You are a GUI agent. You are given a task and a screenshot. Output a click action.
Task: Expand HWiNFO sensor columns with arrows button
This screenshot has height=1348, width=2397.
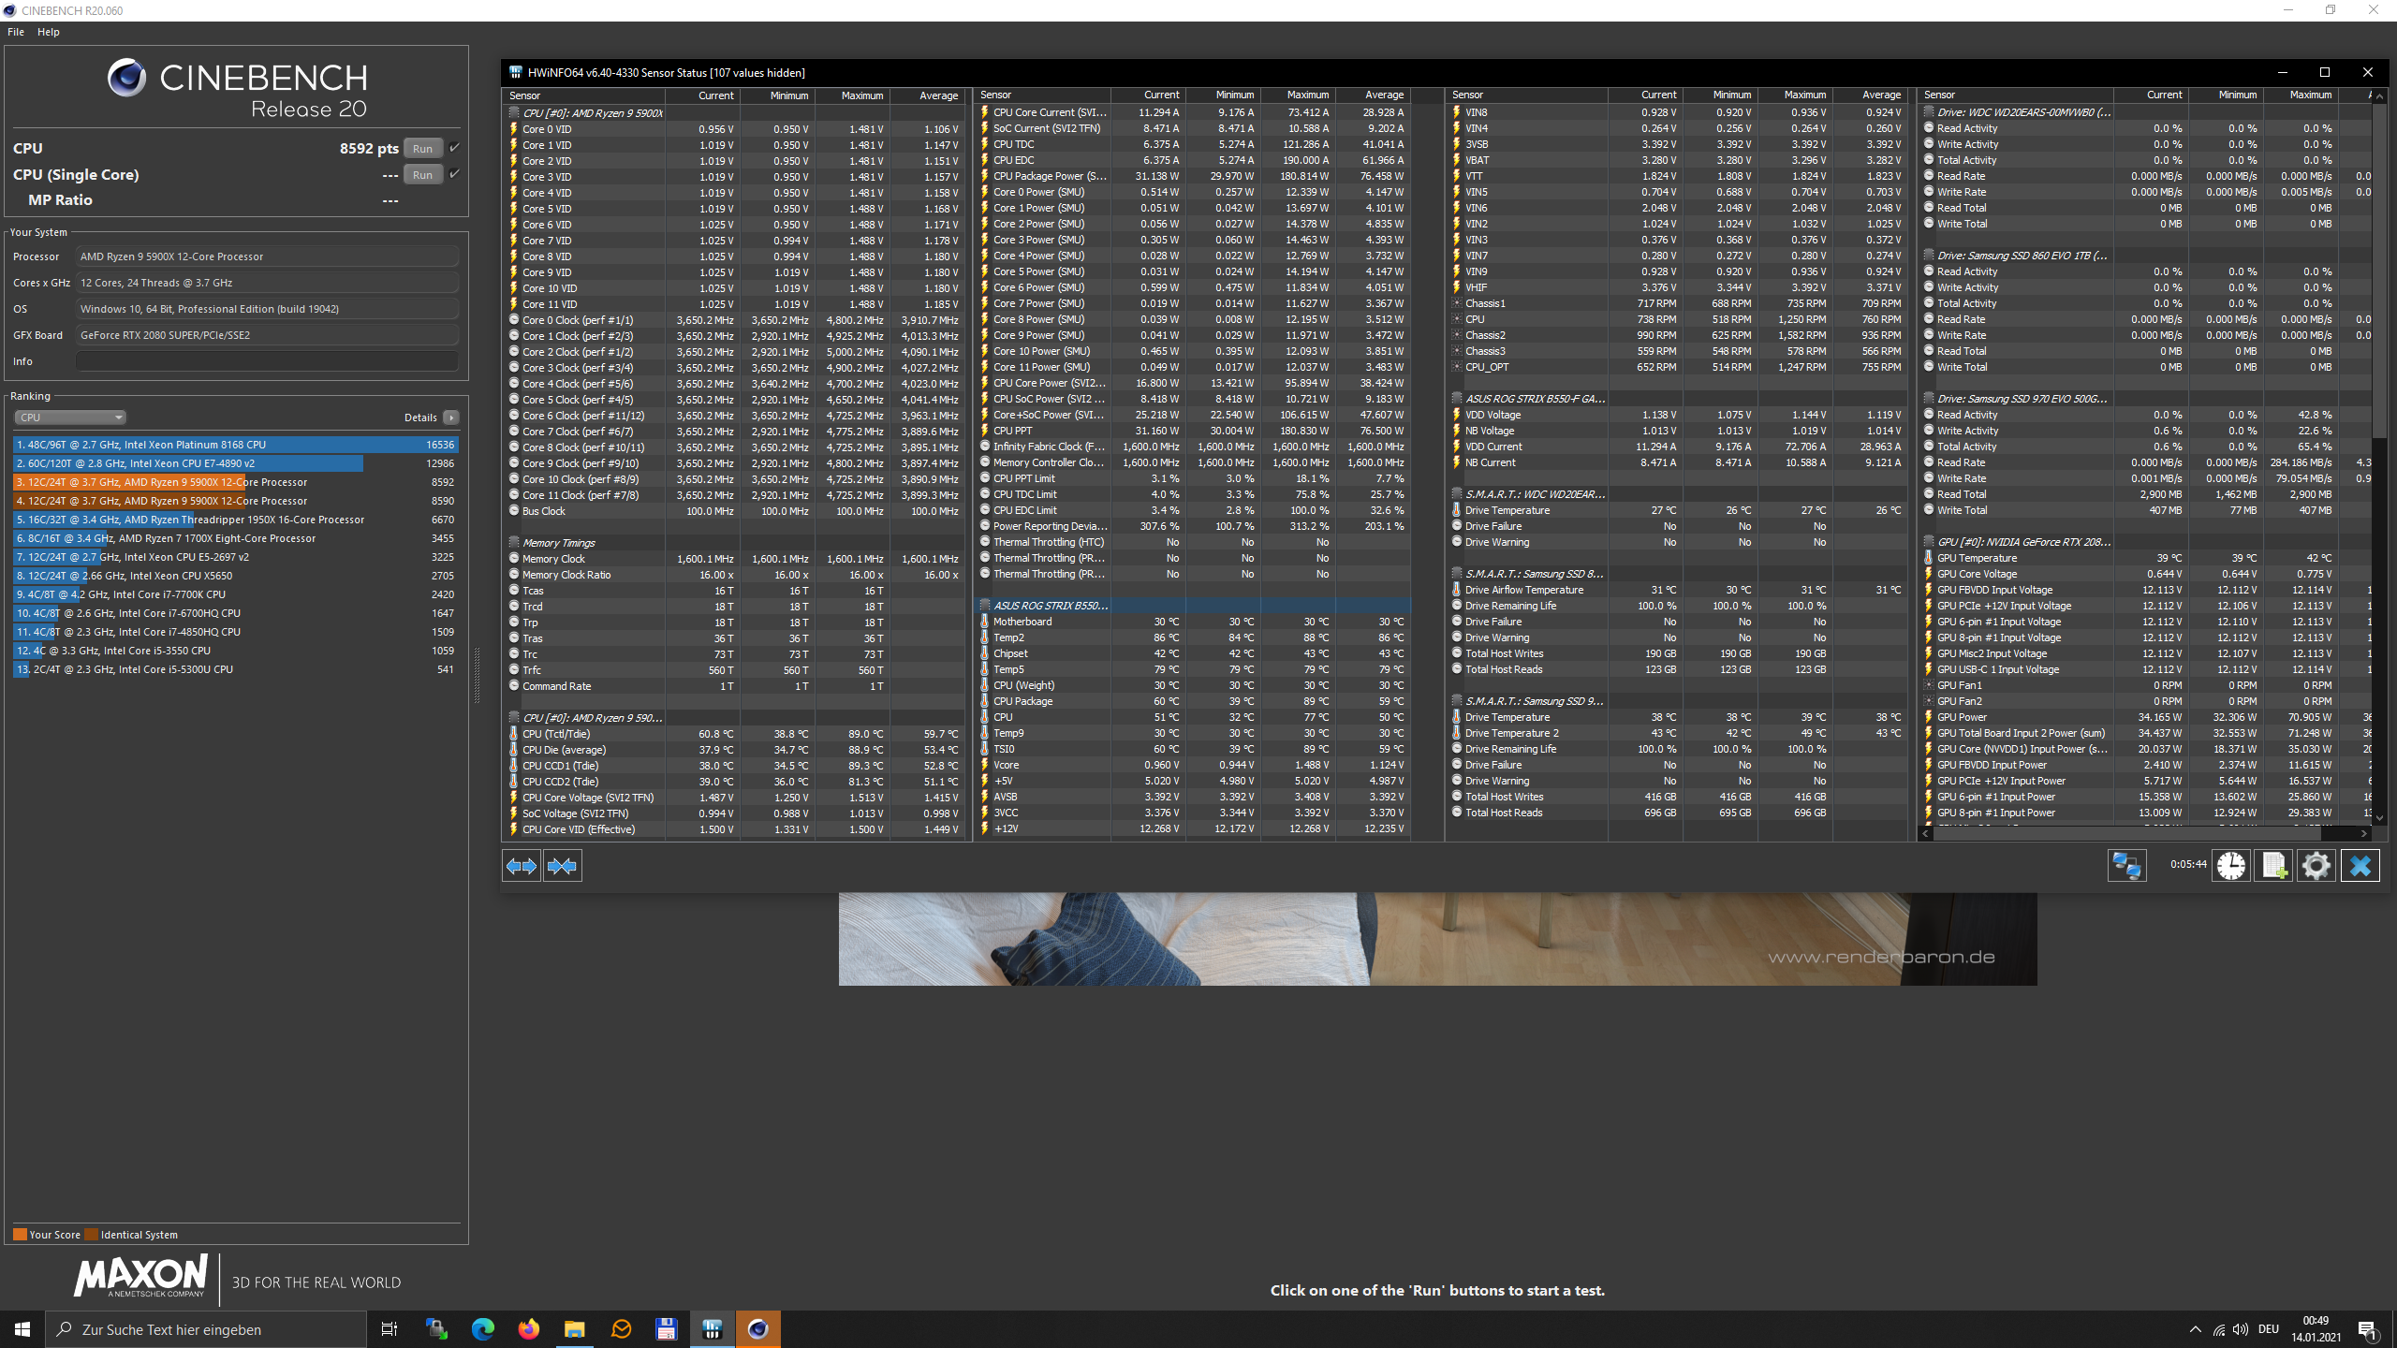[x=522, y=866]
